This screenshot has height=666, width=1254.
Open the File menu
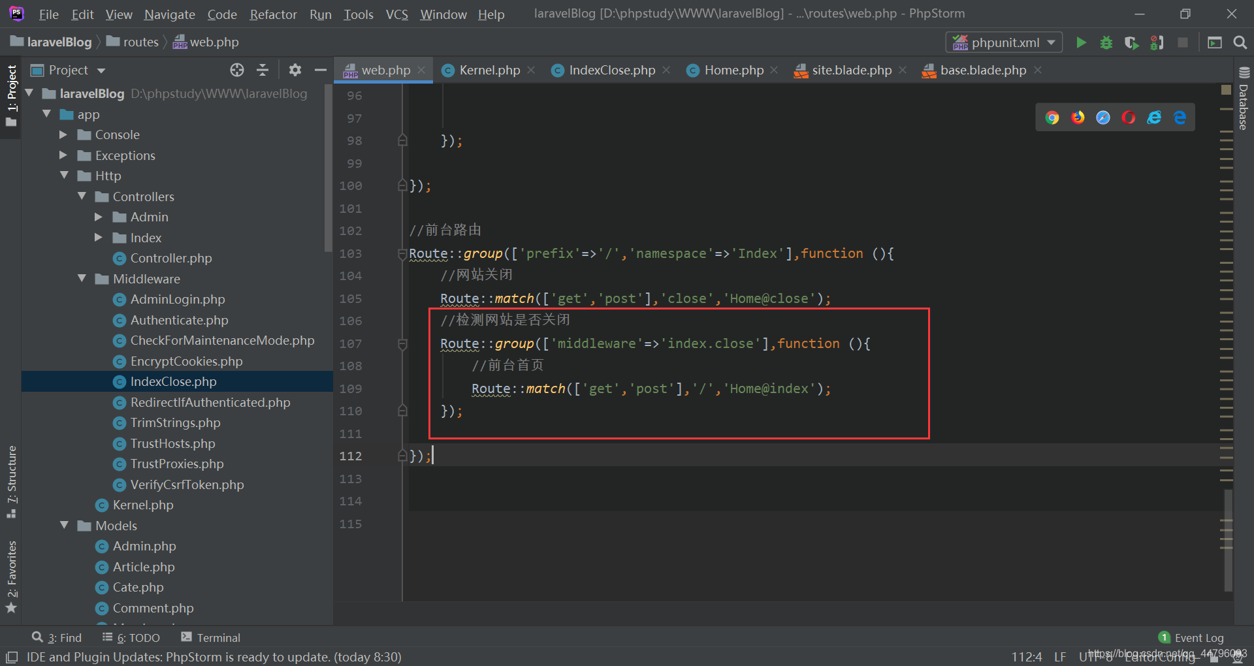click(x=48, y=14)
